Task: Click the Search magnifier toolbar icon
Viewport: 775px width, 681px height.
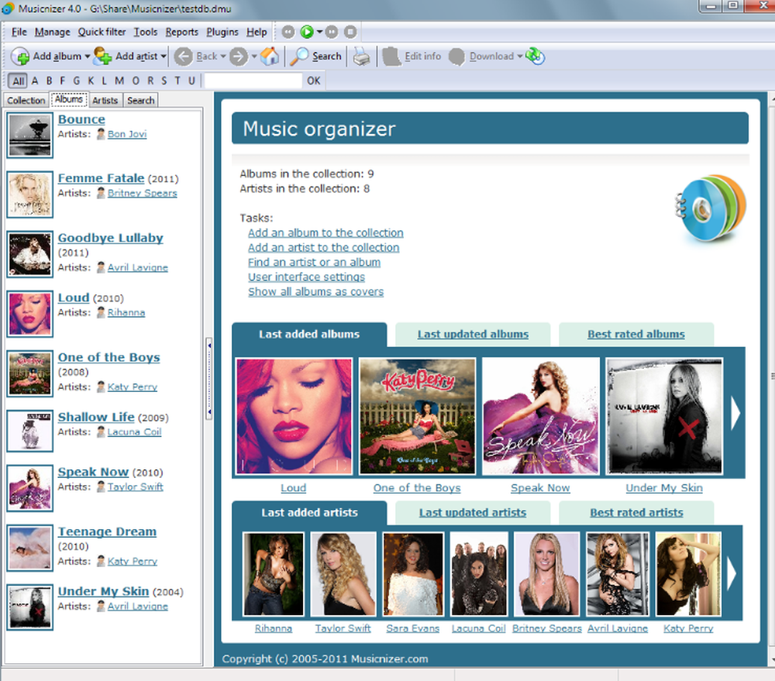Action: tap(299, 57)
